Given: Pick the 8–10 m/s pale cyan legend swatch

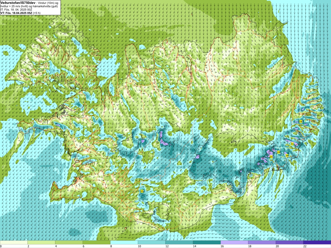Looking at the screenshot, I should [x=124, y=243].
